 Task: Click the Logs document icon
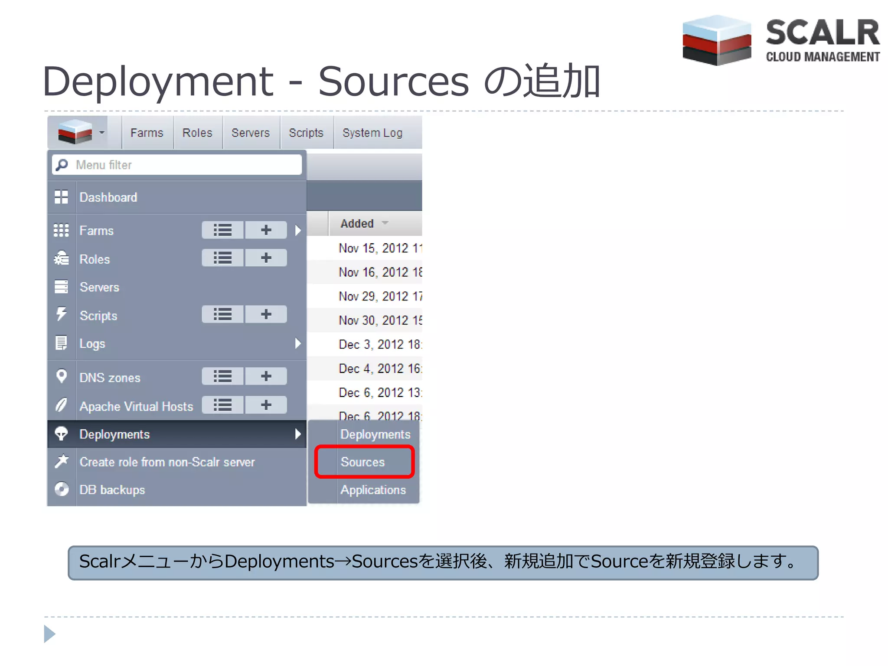[61, 343]
